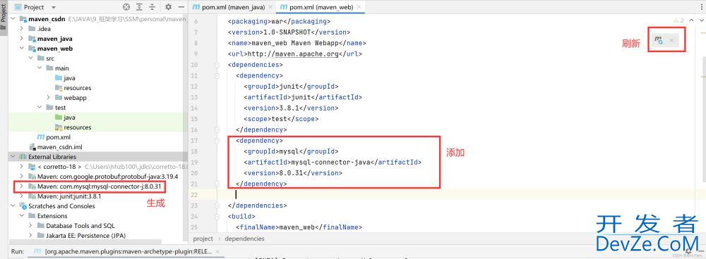
Task: Collapse External Libraries node
Action: (x=13, y=157)
